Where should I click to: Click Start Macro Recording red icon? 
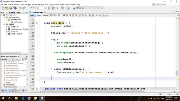point(97,15)
